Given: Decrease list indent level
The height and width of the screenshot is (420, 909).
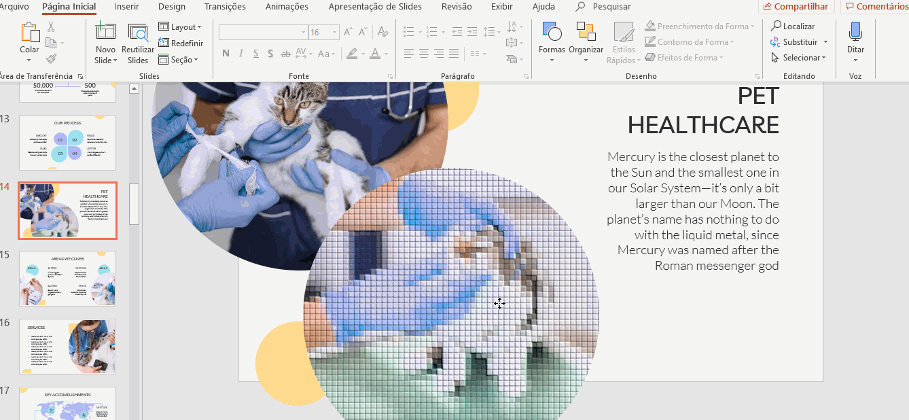Looking at the screenshot, I should coord(457,32).
